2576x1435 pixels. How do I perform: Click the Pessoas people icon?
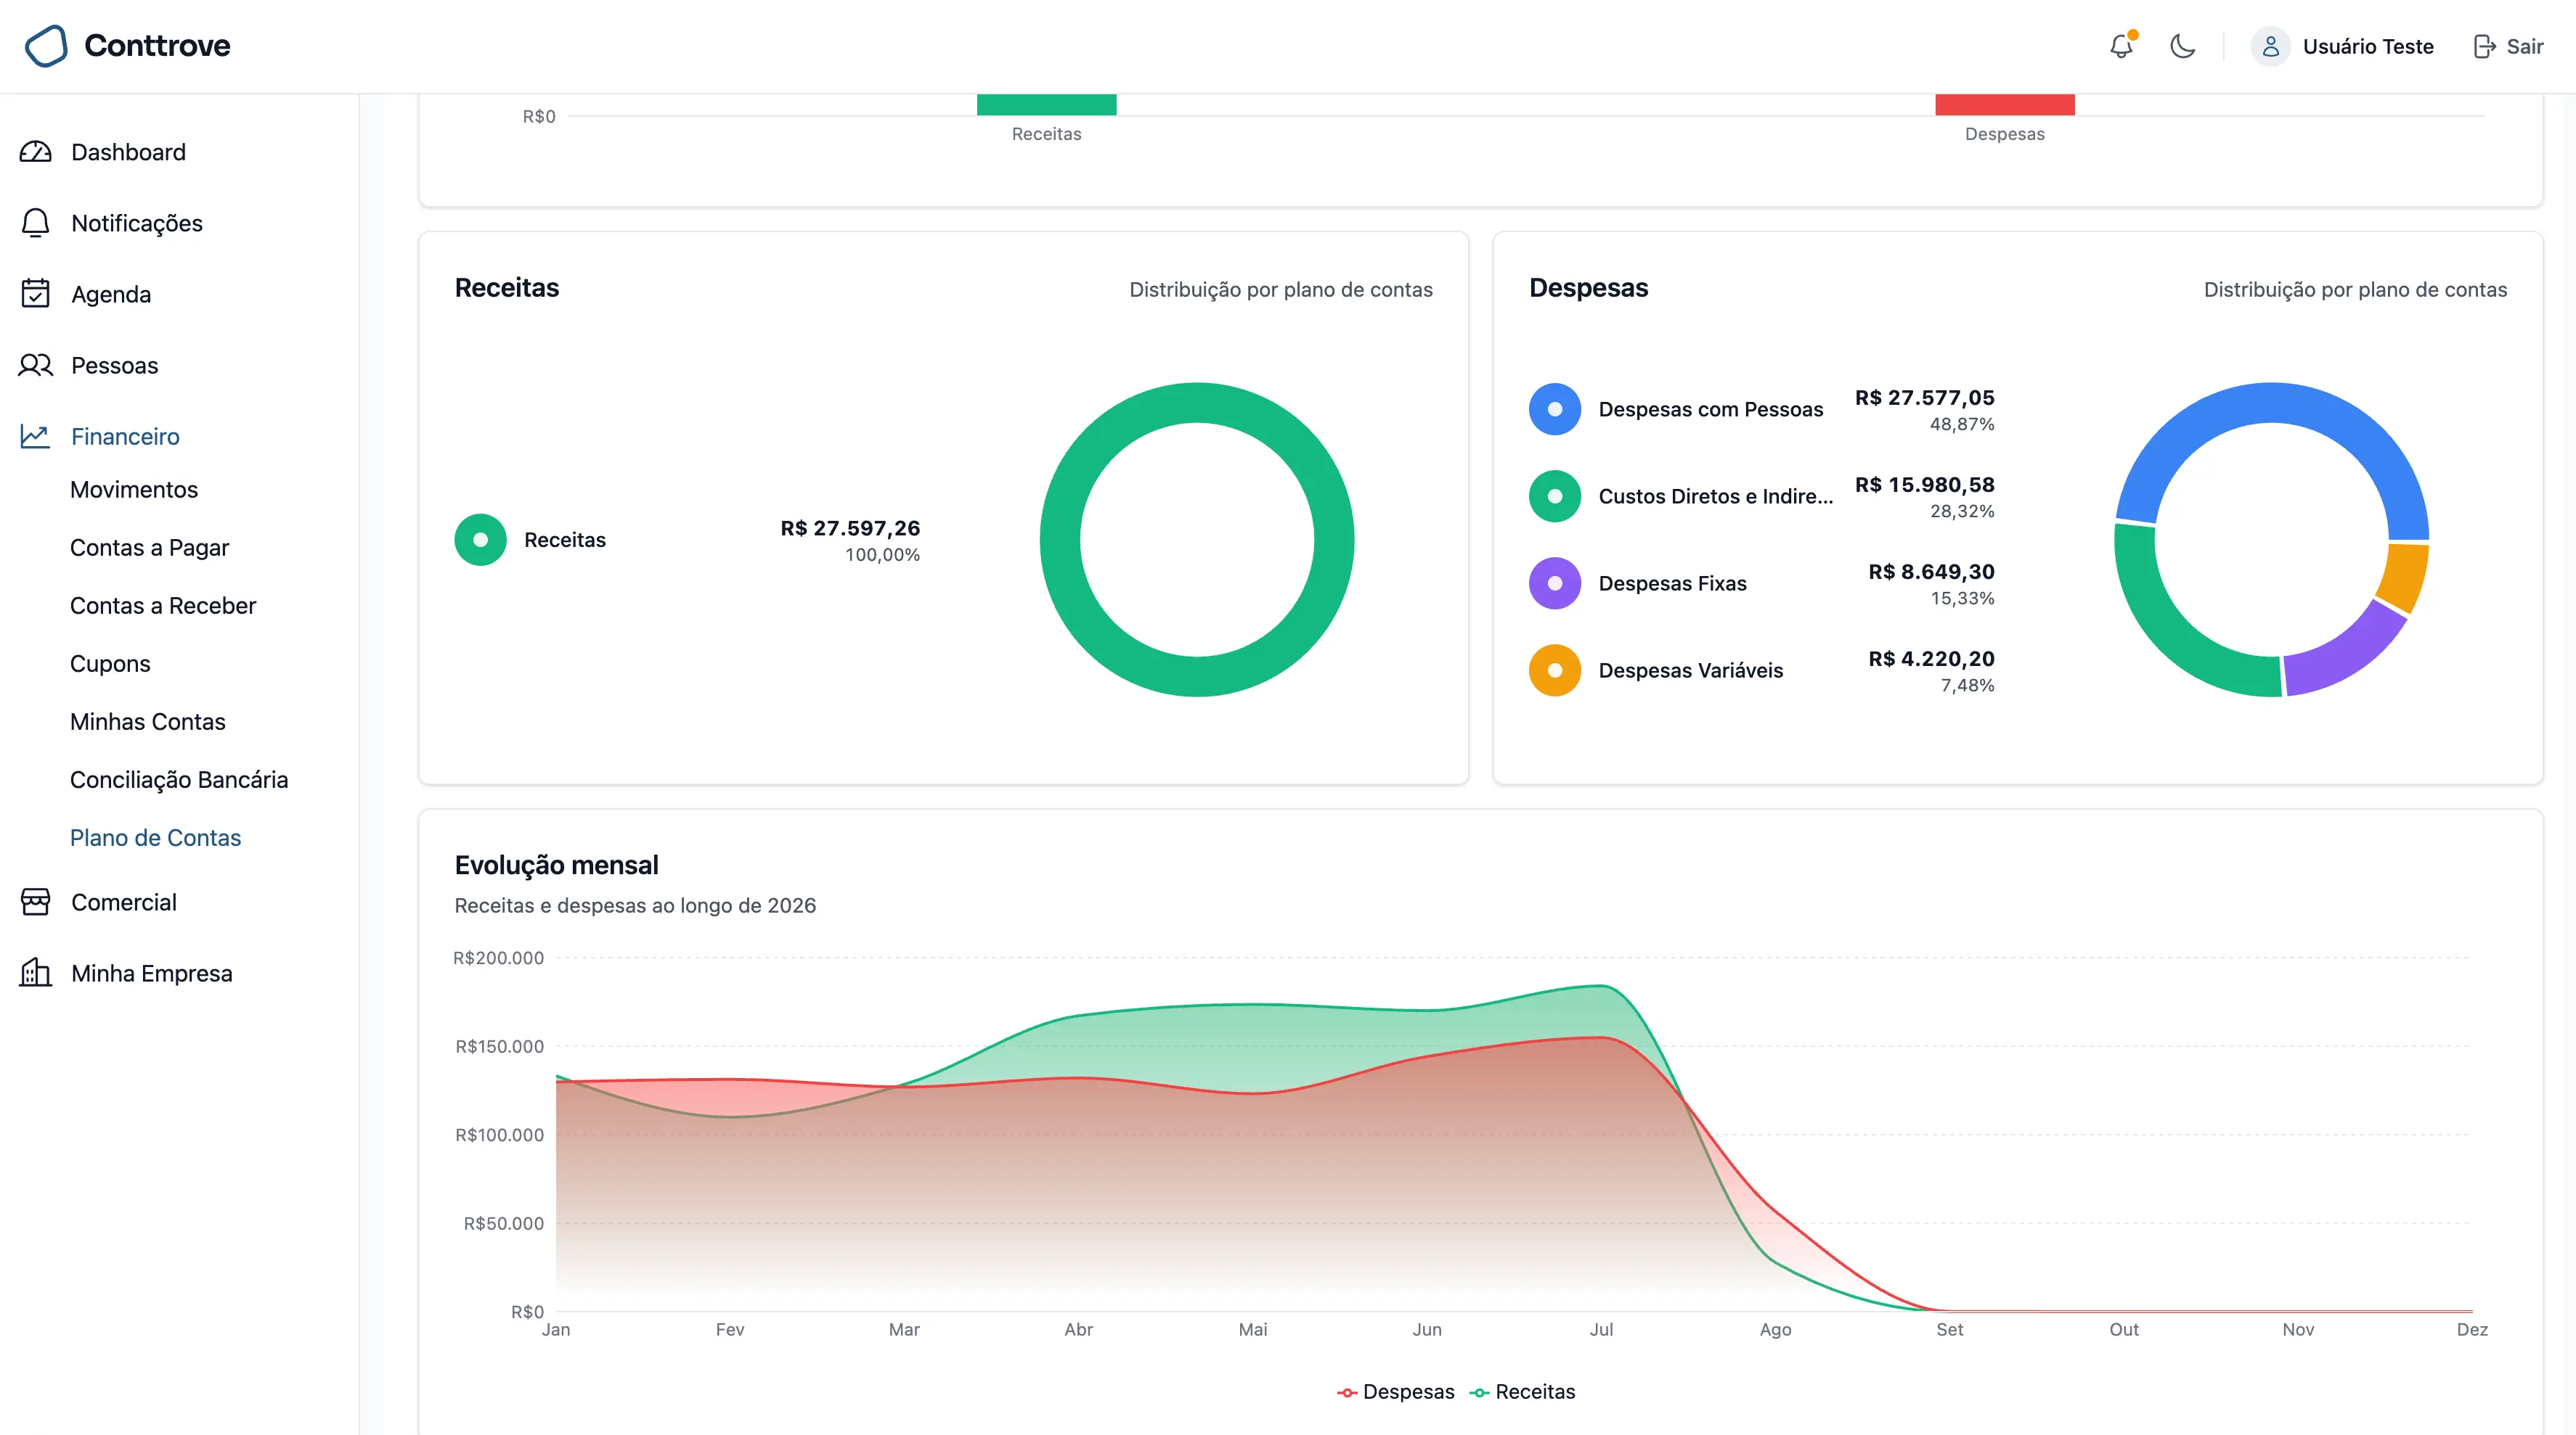pos(35,365)
